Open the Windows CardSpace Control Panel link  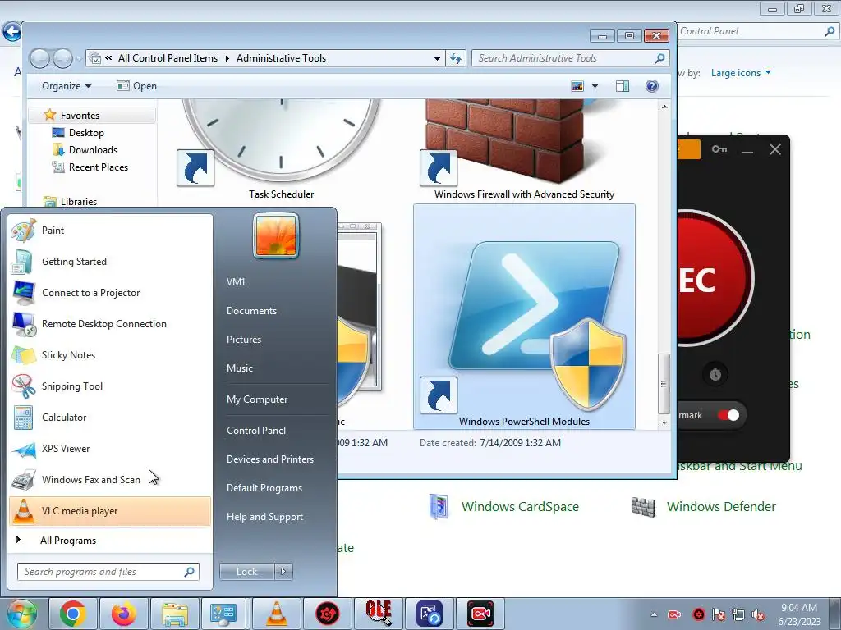520,507
